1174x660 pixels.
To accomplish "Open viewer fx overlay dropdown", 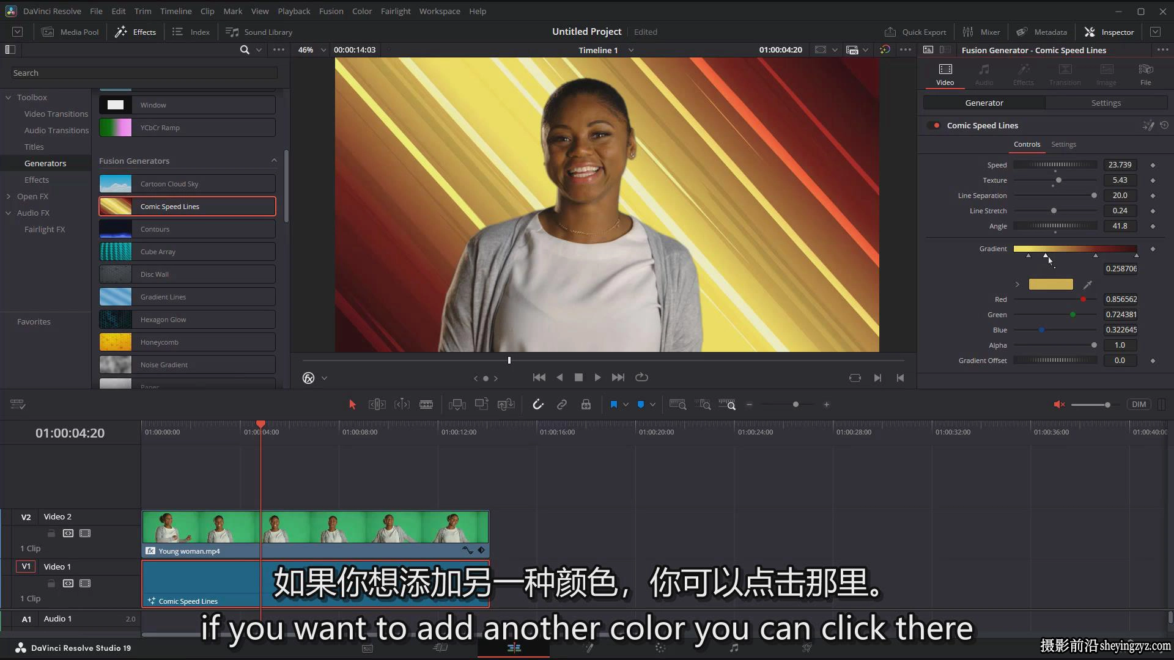I will click(x=324, y=378).
